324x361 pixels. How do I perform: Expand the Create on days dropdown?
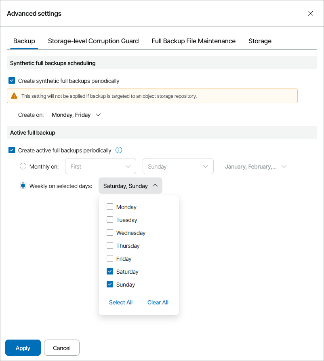[76, 115]
